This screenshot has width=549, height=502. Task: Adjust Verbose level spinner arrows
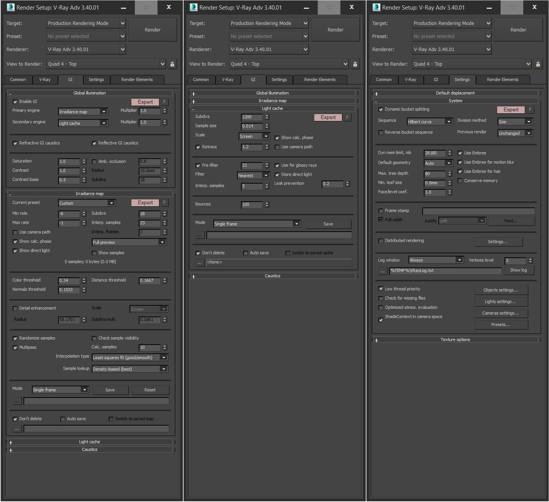531,260
